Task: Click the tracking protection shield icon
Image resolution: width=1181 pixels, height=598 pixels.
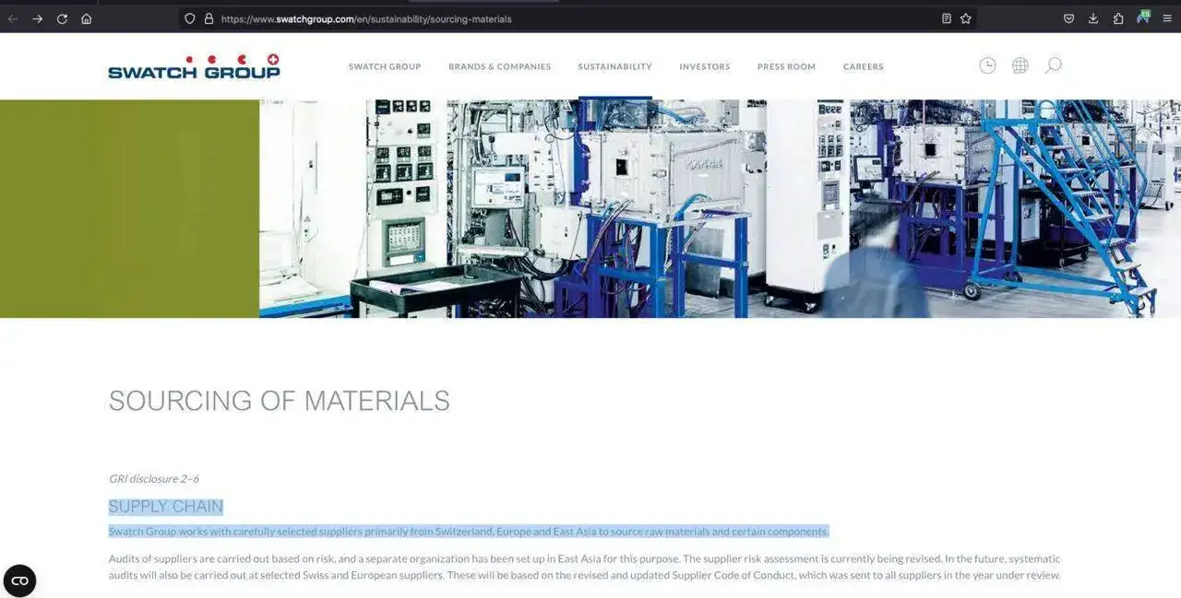Action: coord(190,18)
